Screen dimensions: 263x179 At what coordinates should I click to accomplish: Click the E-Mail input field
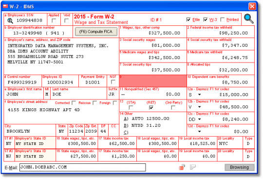pyautogui.click(x=82, y=167)
